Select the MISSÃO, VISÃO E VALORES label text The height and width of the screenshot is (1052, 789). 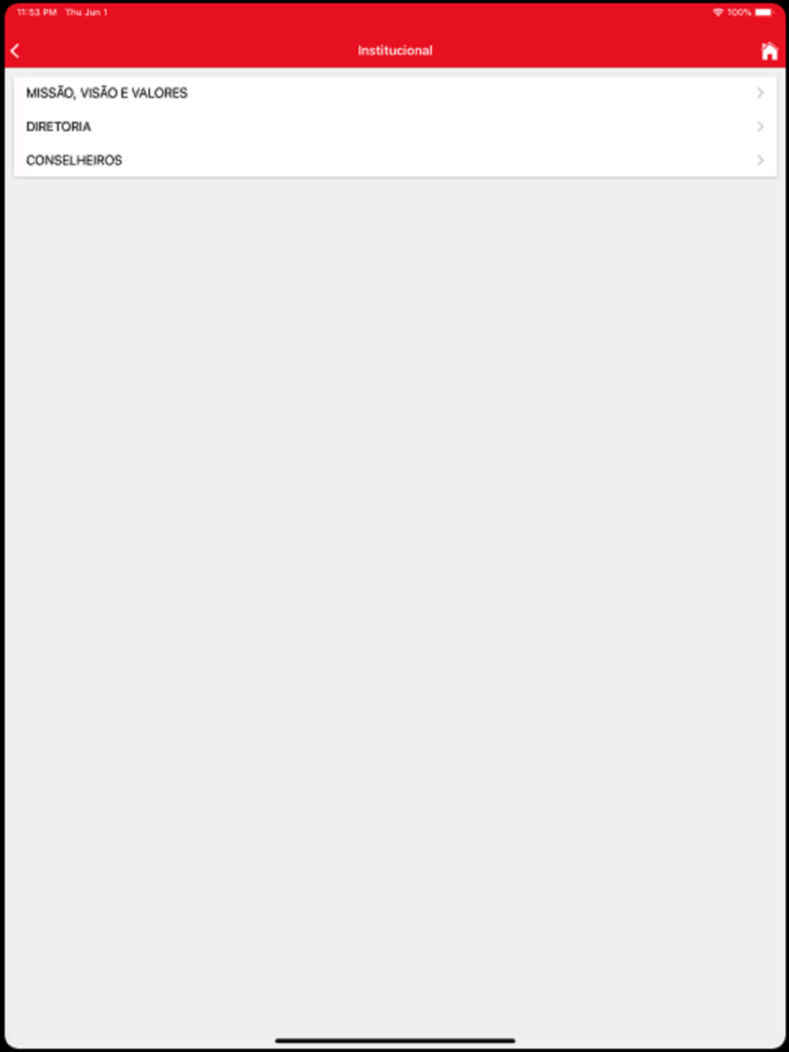107,93
